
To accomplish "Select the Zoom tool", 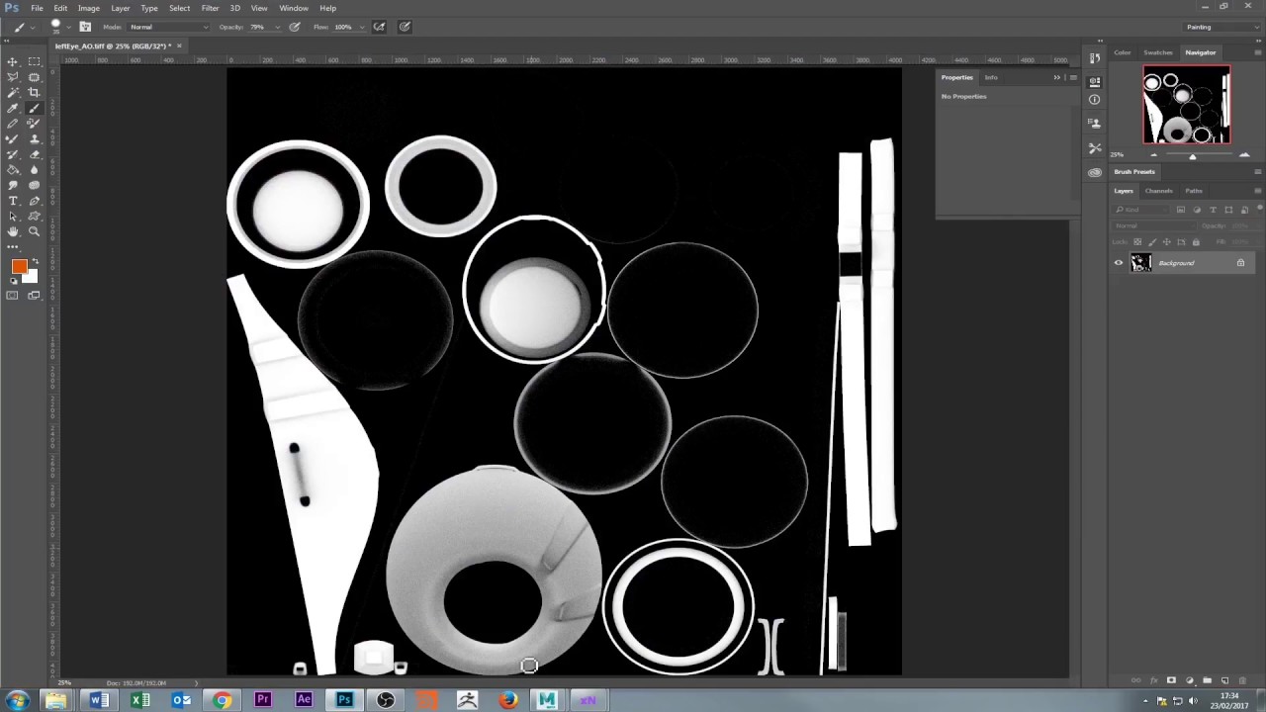I will [x=35, y=231].
